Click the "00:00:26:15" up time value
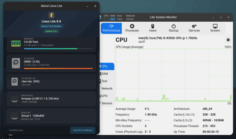This screenshot has height=139, width=236. [211, 132]
